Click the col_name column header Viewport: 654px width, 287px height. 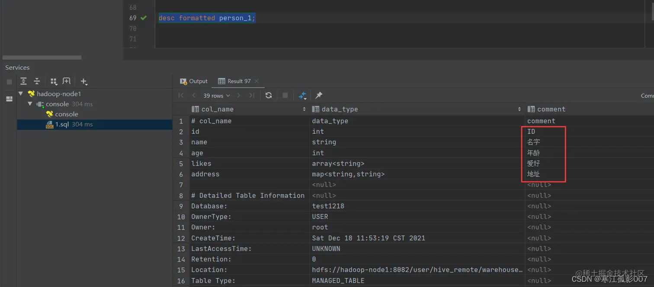(x=249, y=109)
